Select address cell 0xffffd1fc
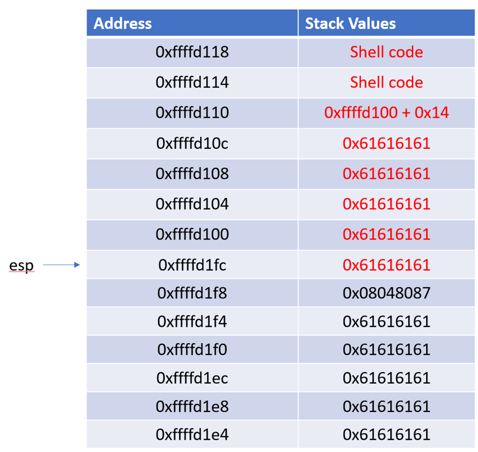Image resolution: width=478 pixels, height=452 pixels. click(x=192, y=265)
